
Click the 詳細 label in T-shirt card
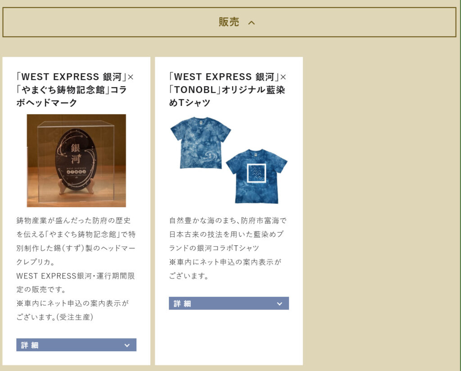pos(182,304)
